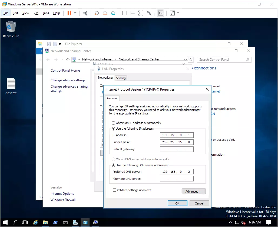
Task: Open Windows PowerShell from the taskbar
Action: tap(55, 222)
